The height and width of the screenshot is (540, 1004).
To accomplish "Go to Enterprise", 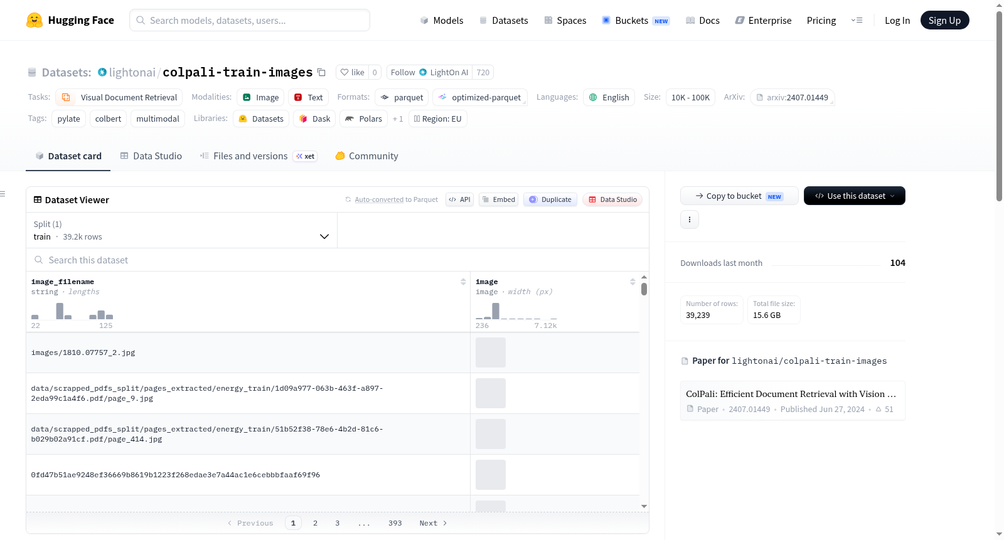I will click(x=764, y=20).
